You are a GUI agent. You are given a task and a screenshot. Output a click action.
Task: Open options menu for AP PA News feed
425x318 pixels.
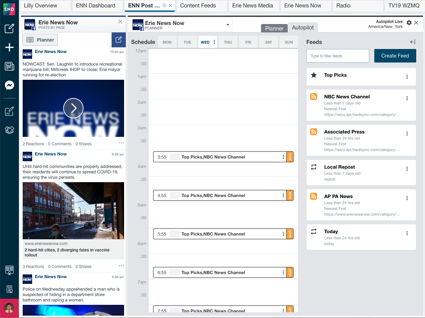point(407,198)
